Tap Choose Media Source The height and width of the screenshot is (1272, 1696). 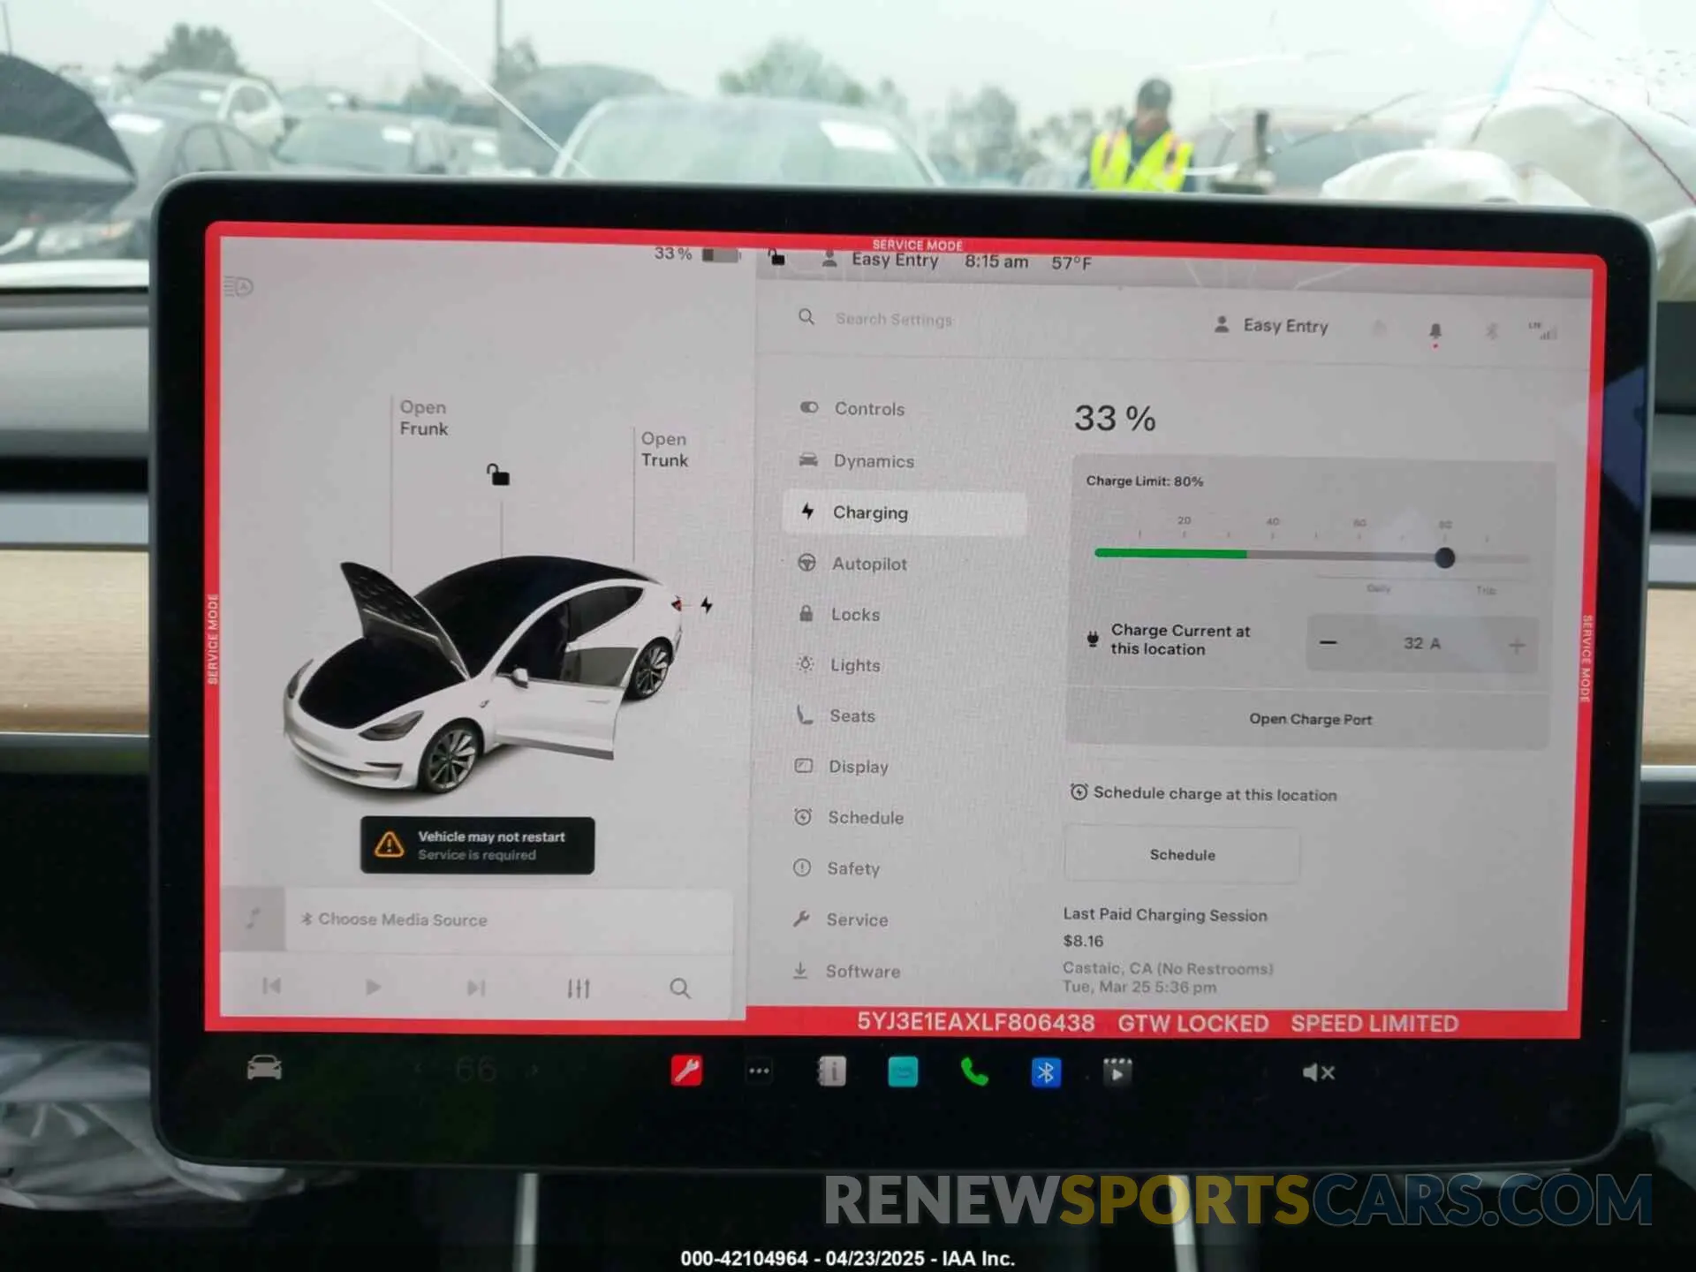394,920
